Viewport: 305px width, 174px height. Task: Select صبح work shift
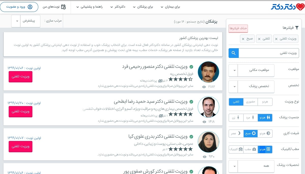point(251,133)
